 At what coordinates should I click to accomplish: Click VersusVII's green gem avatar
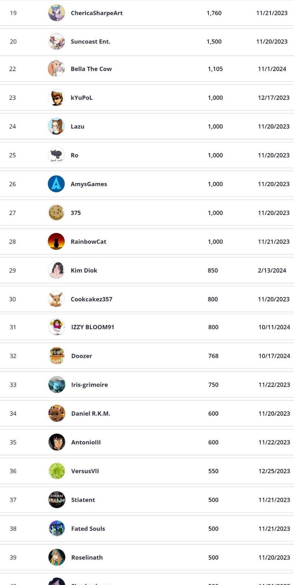57,471
